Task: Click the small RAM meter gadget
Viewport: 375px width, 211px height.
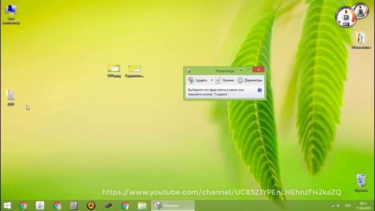Action: [361, 11]
